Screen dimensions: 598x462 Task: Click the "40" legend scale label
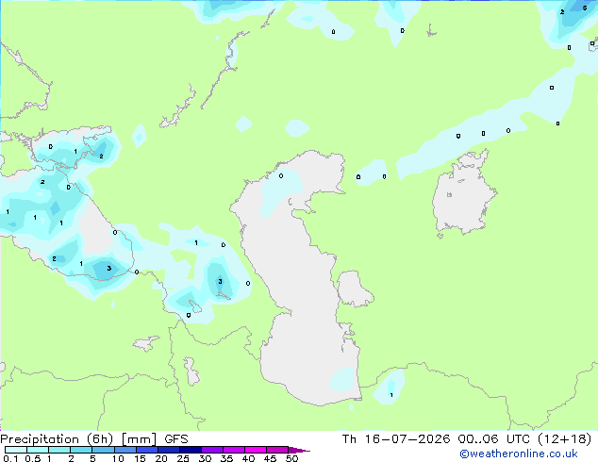coord(248,458)
